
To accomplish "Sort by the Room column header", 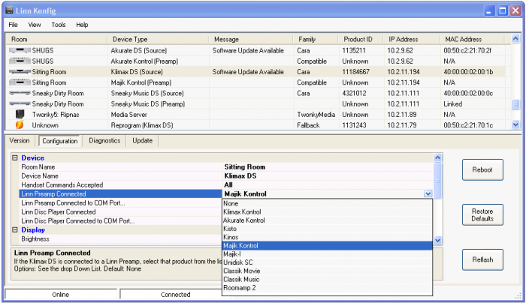I will tap(56, 39).
